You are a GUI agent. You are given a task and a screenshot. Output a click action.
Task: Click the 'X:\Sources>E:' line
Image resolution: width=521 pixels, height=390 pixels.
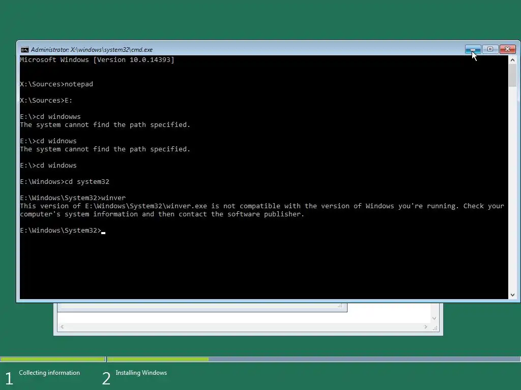point(46,101)
